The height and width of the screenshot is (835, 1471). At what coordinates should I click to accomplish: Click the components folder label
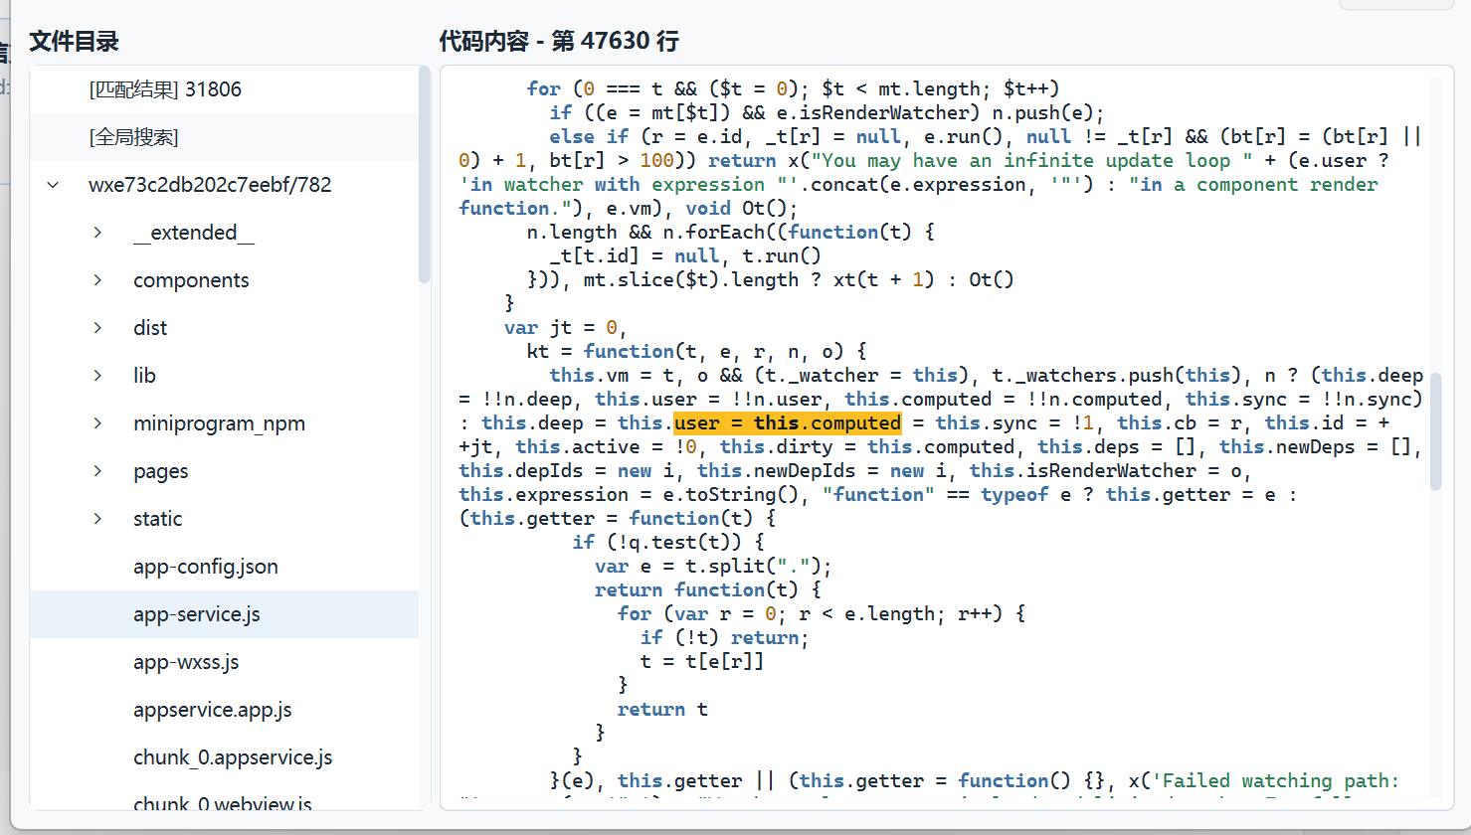coord(191,280)
